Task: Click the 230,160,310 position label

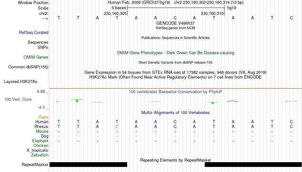Action: tap(212, 13)
